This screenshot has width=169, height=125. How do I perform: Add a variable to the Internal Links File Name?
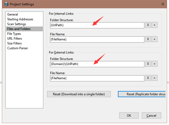coord(155,39)
